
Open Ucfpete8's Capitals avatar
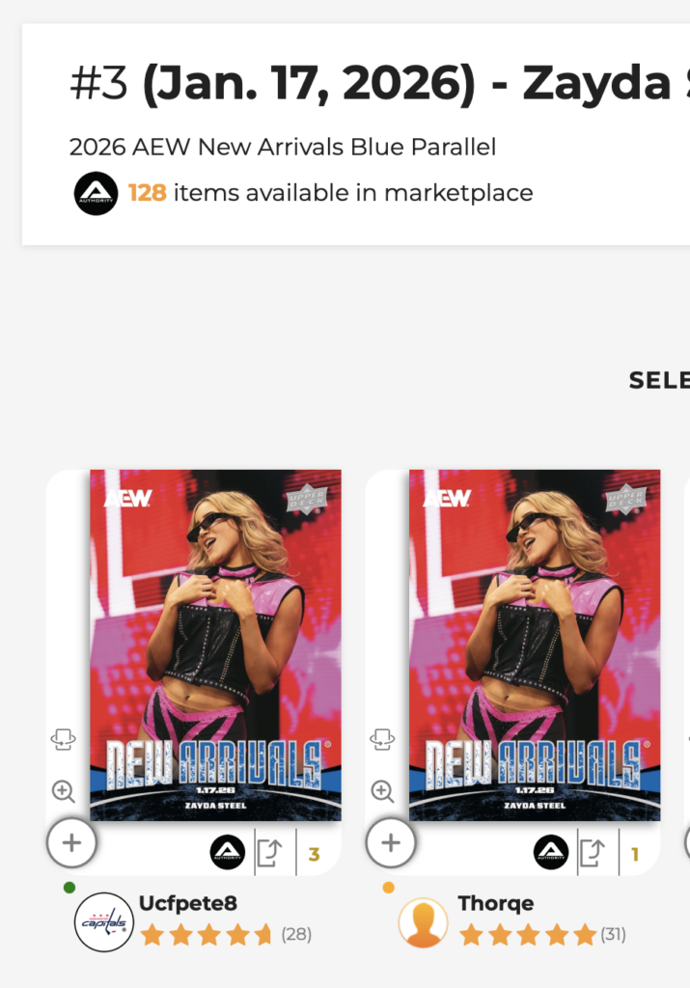pos(104,921)
